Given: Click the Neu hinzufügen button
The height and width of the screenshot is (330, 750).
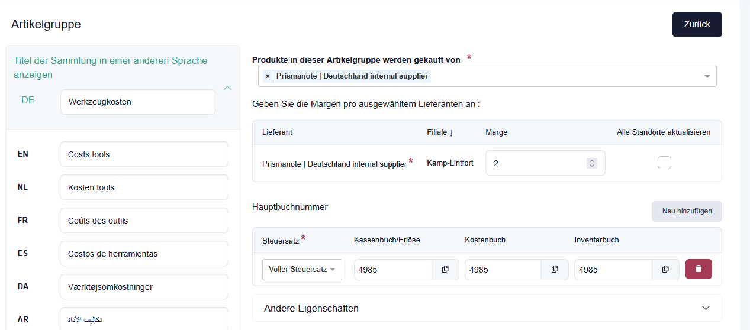Looking at the screenshot, I should pos(687,211).
